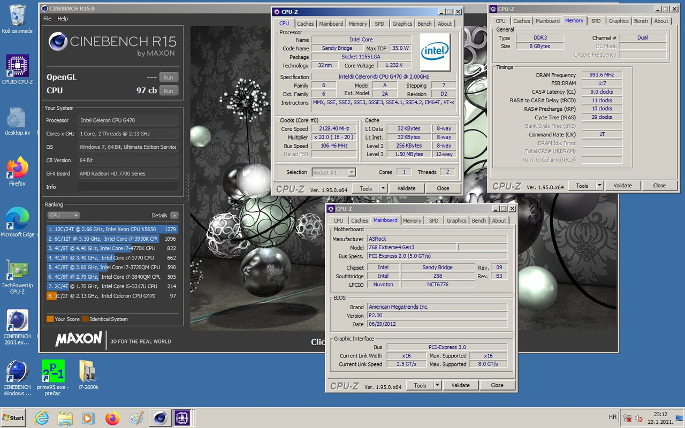Open the Microsoft Edge desktop shortcut
This screenshot has width=685, height=428.
(18, 221)
